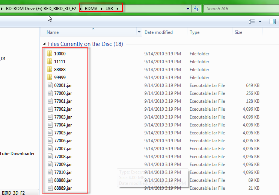Click the 10000 folder icon
The image size is (279, 195).
click(x=50, y=54)
